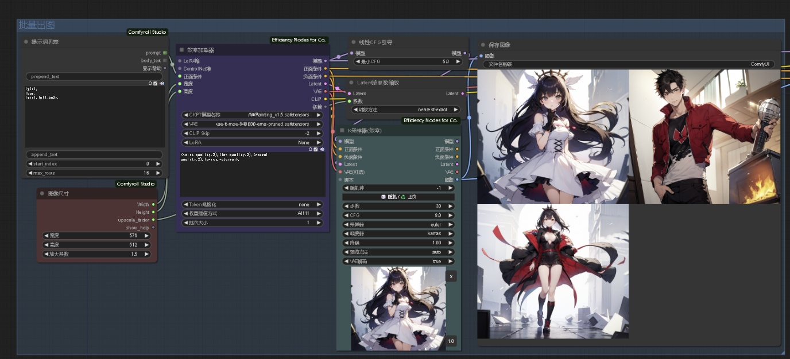
Task: Close the K采样器 preview with the x button
Action: [x=451, y=276]
